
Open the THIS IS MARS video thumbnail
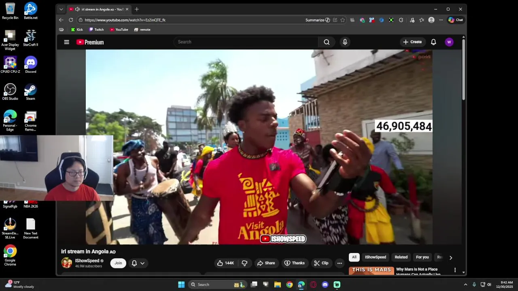pyautogui.click(x=372, y=270)
